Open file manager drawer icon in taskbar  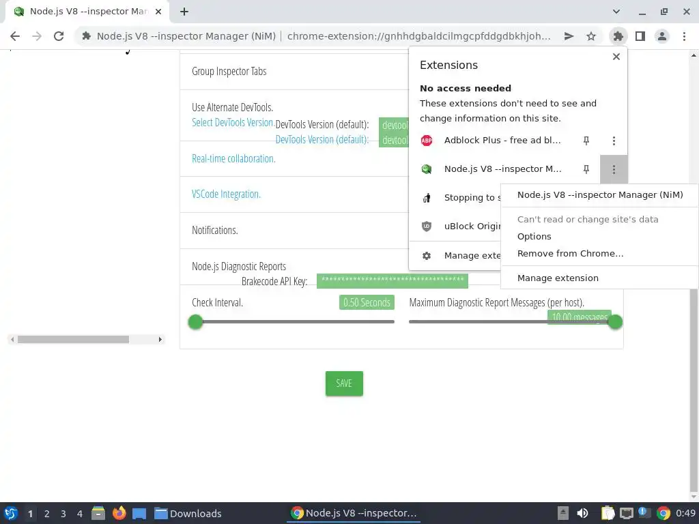point(98,513)
